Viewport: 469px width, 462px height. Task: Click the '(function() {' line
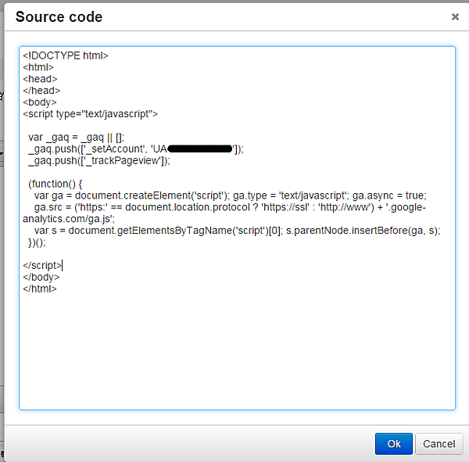55,184
